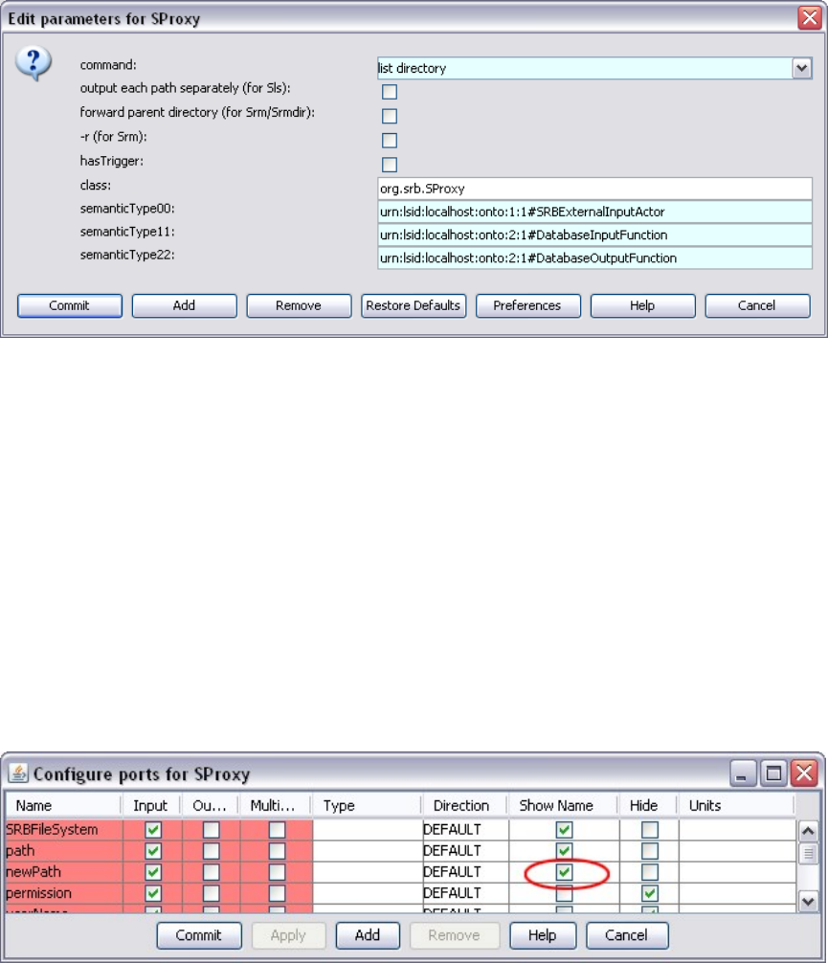The image size is (828, 963).
Task: Click the Units column header
Action: [735, 805]
